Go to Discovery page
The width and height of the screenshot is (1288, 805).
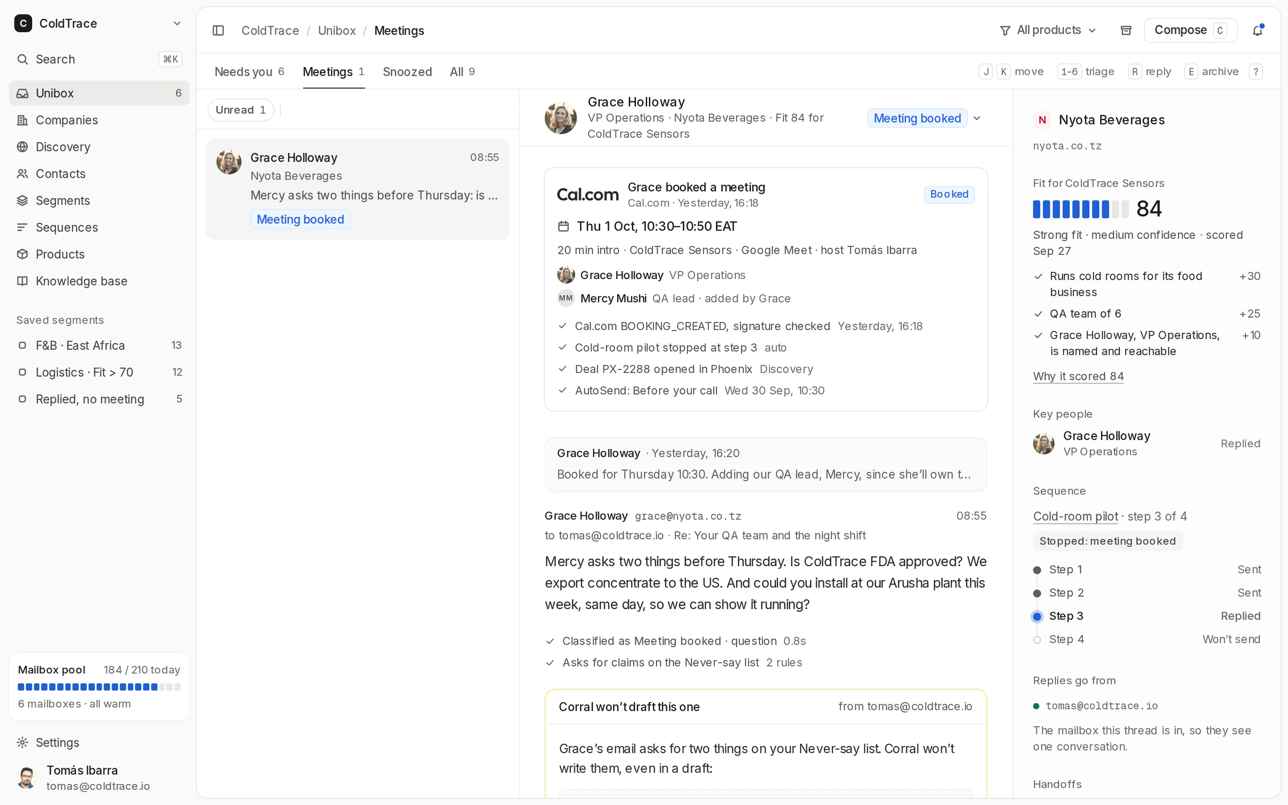[x=99, y=147]
